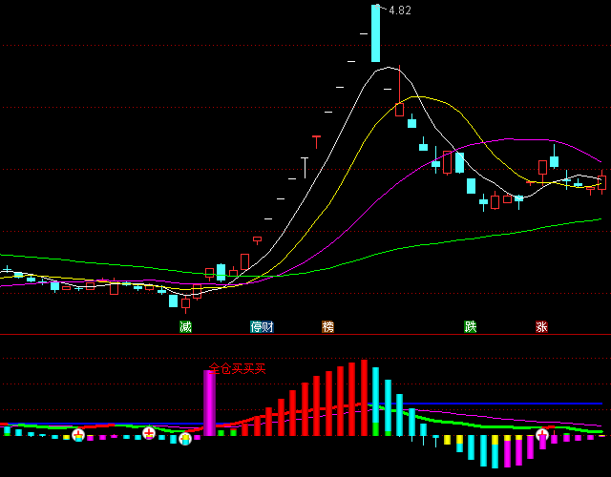The width and height of the screenshot is (611, 477).
Task: Click the brown 榜 event marker
Action: coord(327,326)
